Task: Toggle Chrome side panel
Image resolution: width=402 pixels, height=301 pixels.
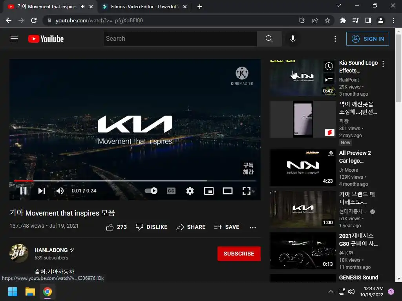Action: (x=368, y=20)
